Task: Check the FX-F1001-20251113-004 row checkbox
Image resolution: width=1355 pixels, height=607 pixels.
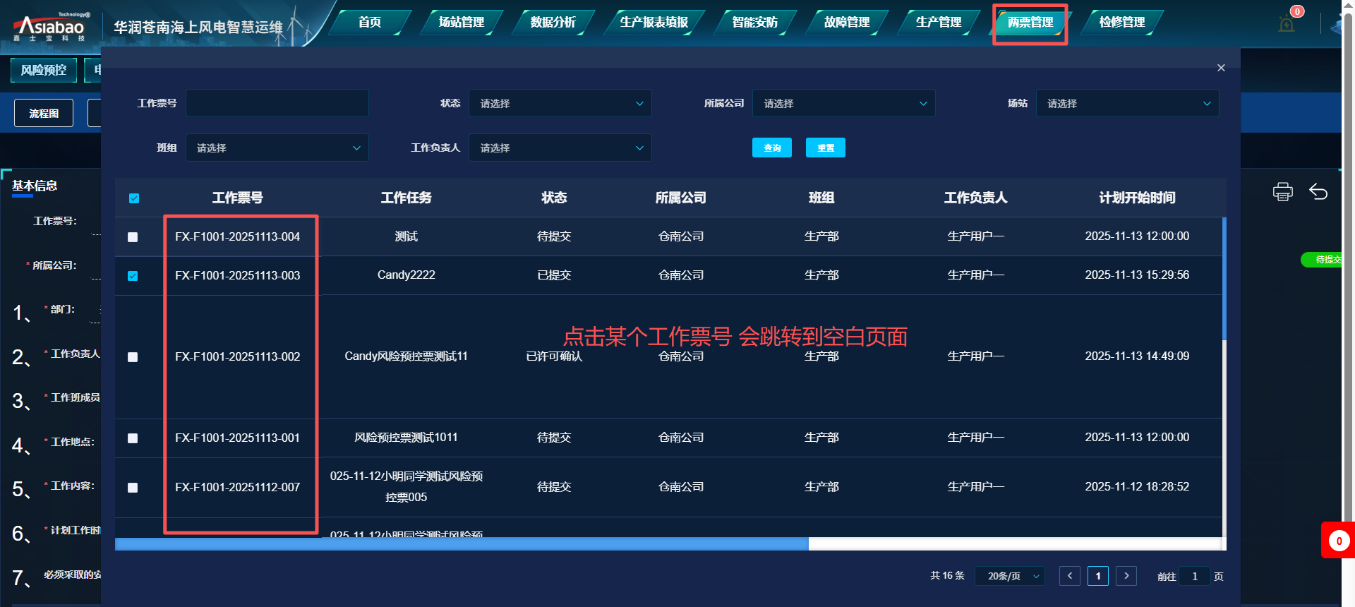Action: 133,237
